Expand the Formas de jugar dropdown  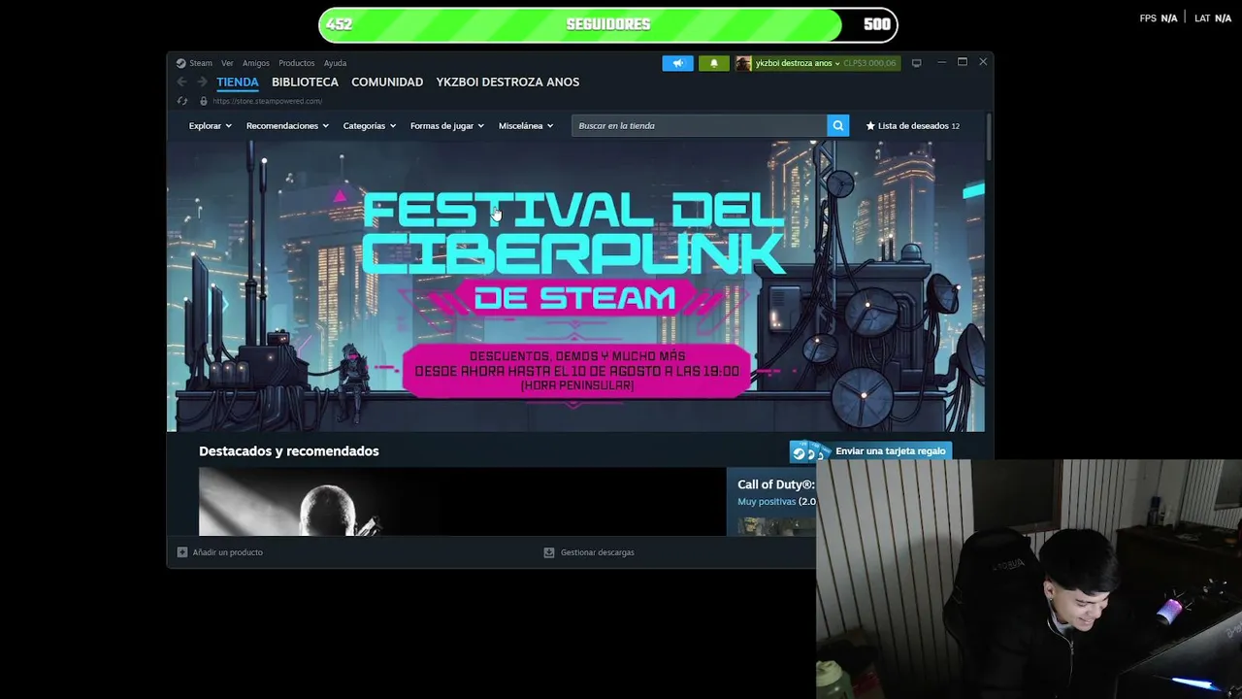coord(447,126)
